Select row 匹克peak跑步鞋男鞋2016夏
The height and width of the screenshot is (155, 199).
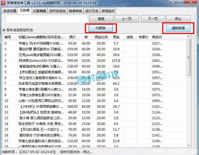pyautogui.click(x=95, y=55)
